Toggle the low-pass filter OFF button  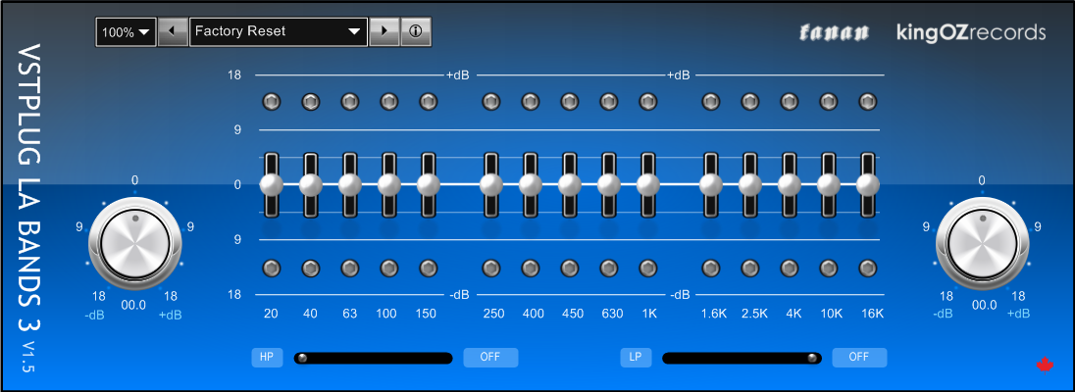pos(859,357)
